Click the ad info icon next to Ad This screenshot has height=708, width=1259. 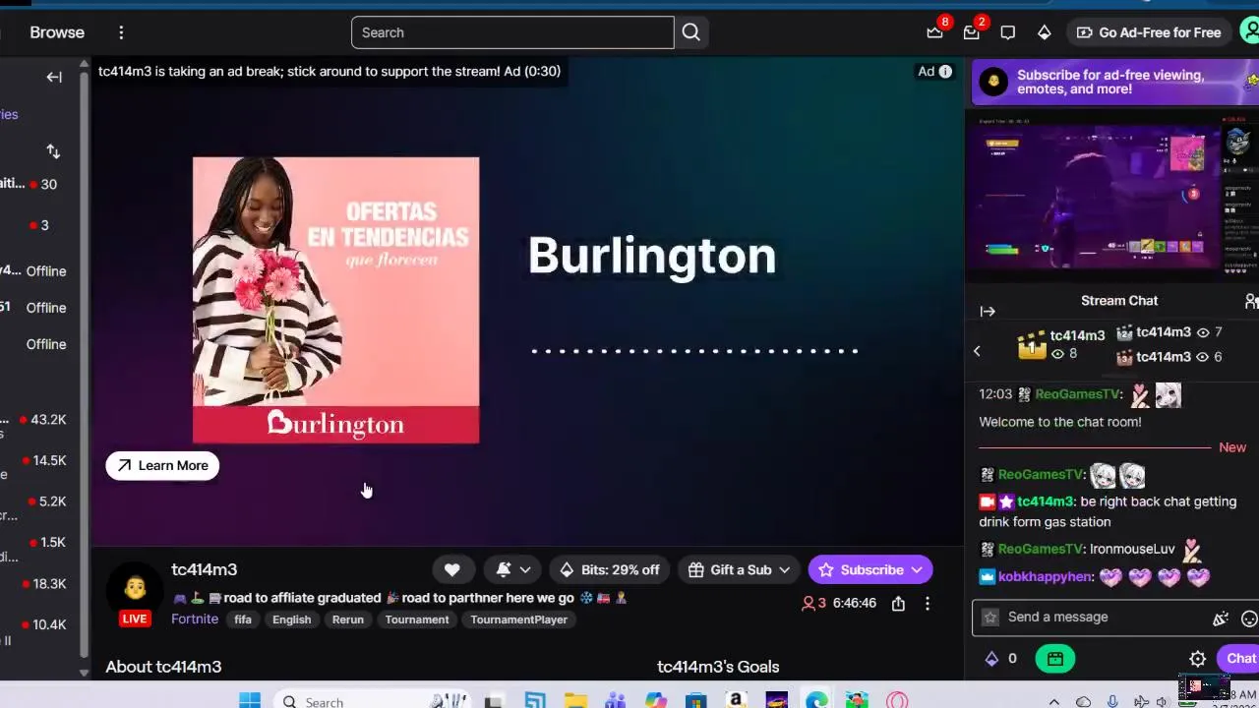(945, 71)
